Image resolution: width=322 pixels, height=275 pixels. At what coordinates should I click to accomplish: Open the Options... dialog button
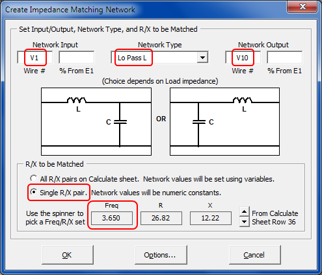(x=161, y=255)
